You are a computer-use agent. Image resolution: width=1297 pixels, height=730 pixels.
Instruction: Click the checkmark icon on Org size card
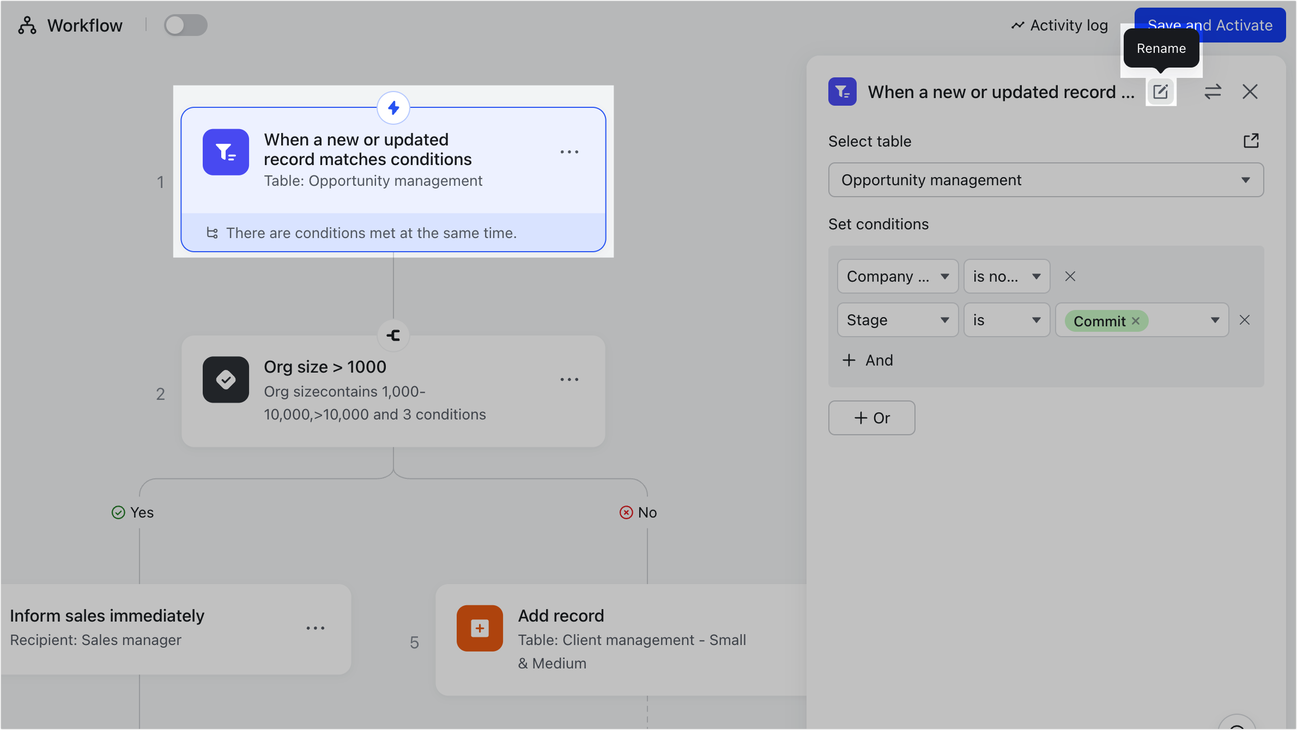click(x=226, y=380)
